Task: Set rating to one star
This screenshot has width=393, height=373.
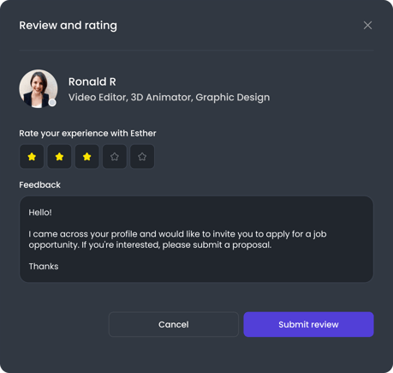Action: tap(32, 156)
